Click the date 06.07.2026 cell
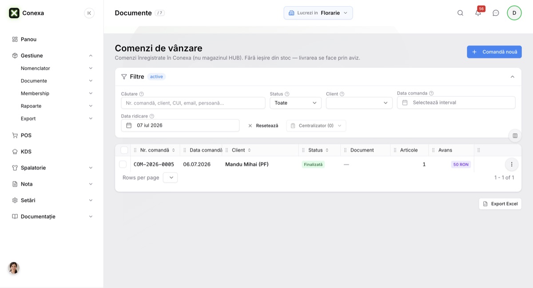 tap(197, 164)
